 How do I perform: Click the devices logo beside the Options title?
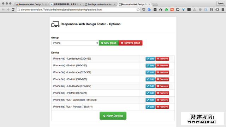[55, 24]
